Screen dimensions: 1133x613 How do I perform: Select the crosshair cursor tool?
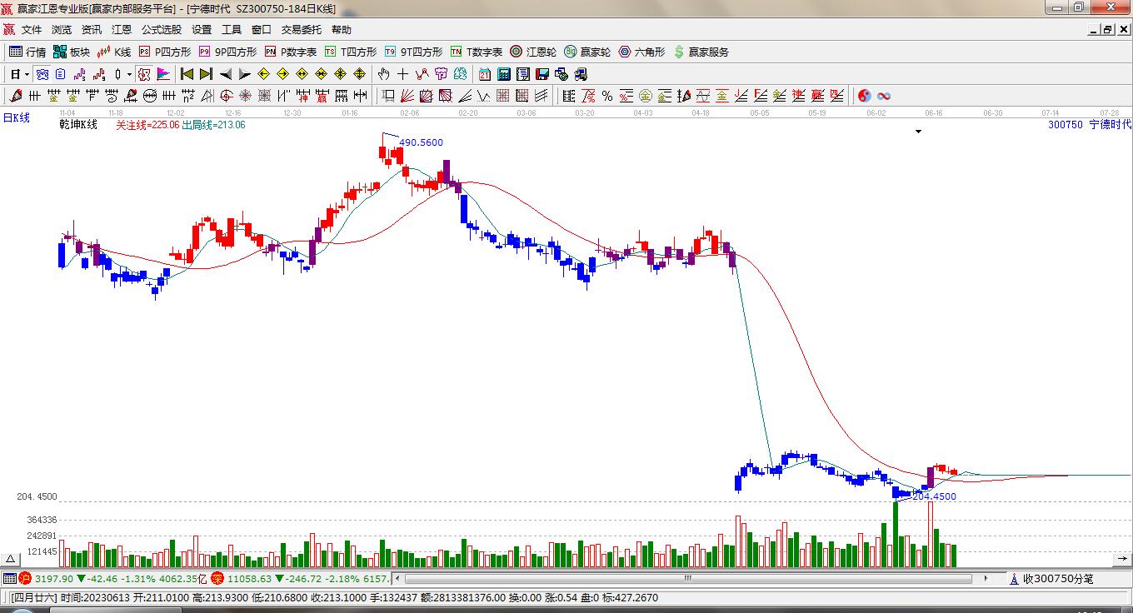coord(403,74)
